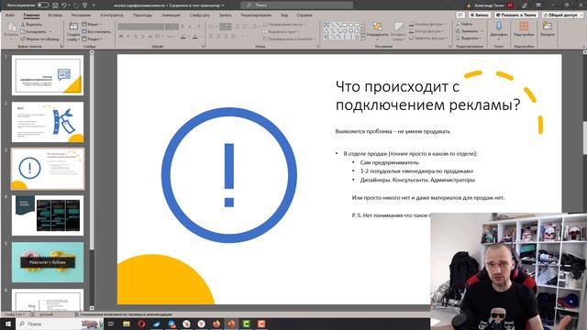Click the Запись record button
Screen dimensions: 587x330
point(479,15)
